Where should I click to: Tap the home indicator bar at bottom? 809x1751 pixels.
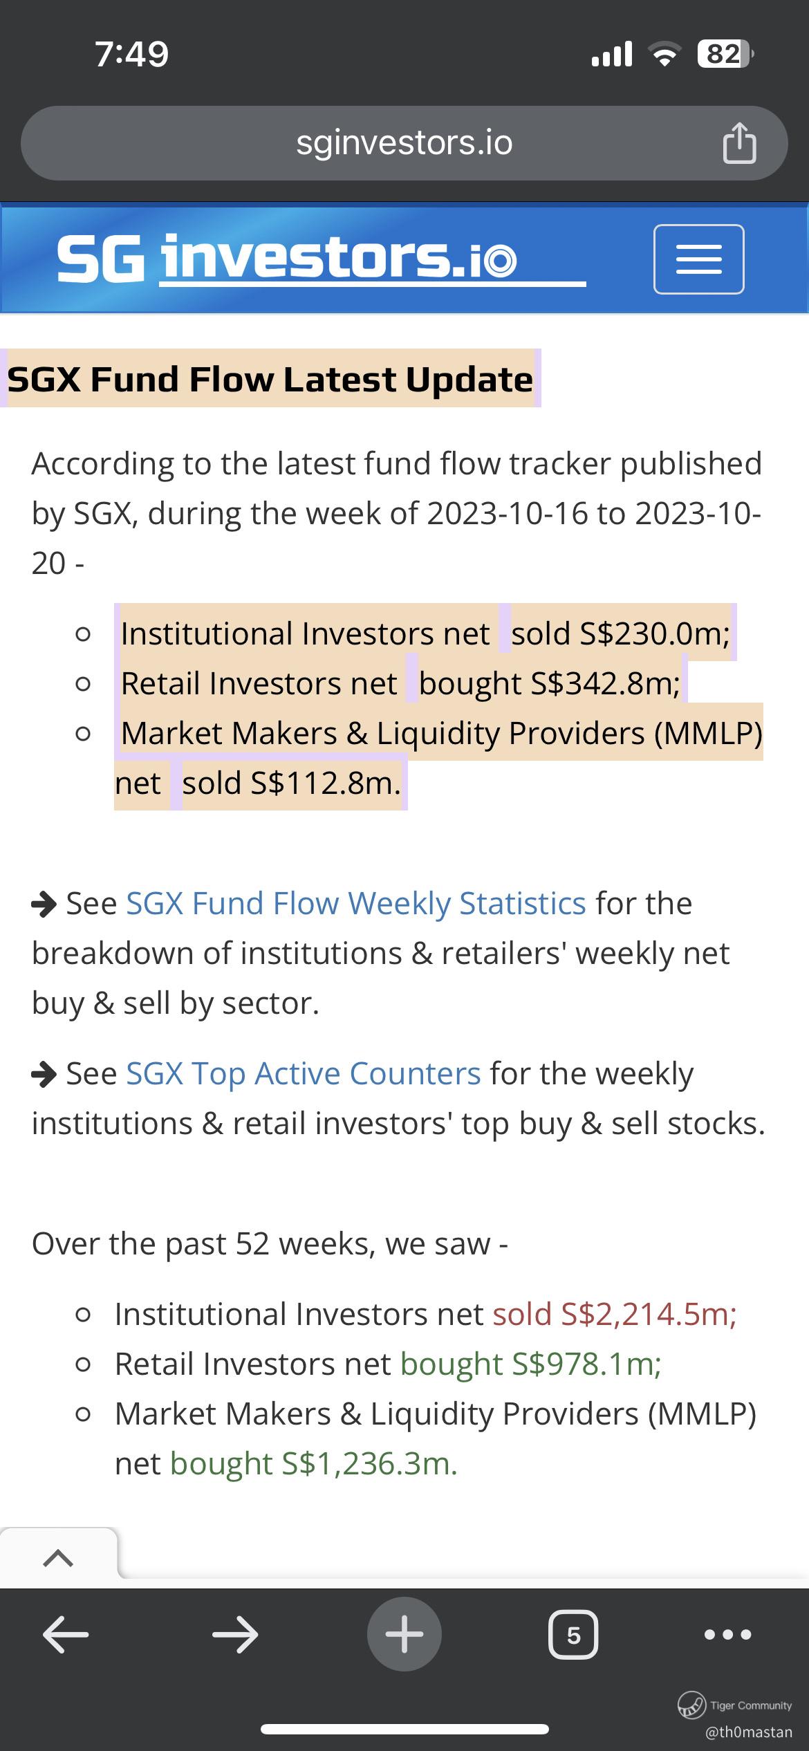[x=404, y=1730]
